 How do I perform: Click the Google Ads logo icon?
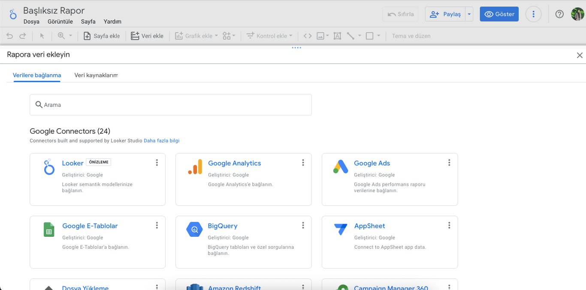(341, 167)
